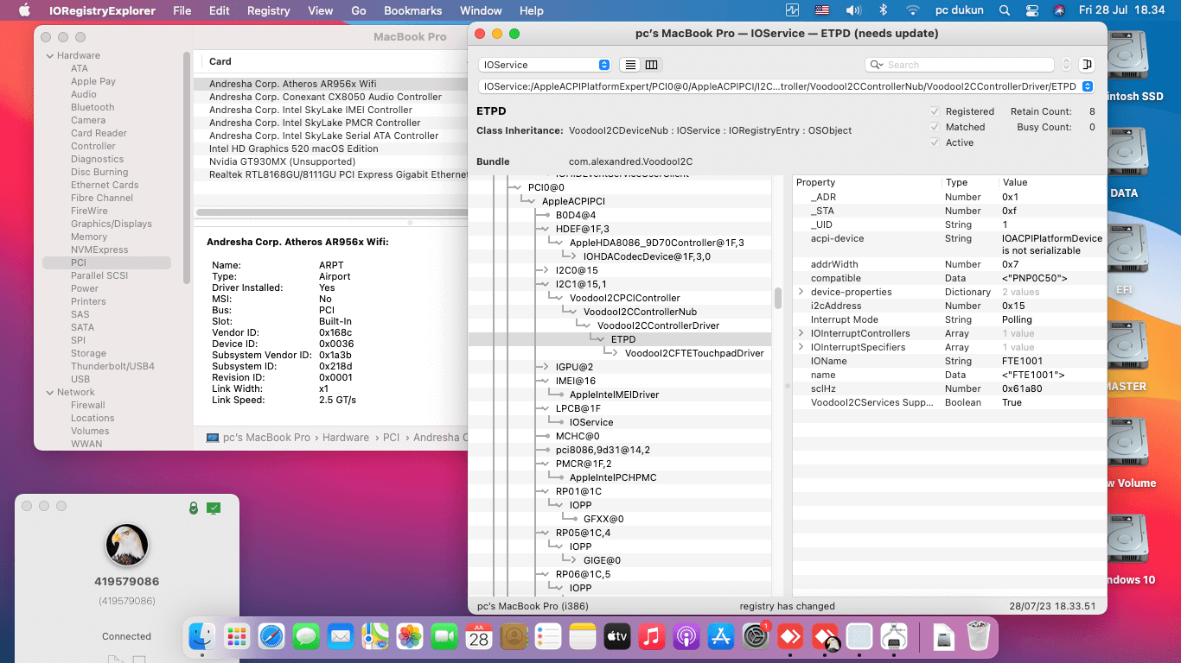Open Contacts app in the dock
Viewport: 1181px width, 663px height.
click(x=514, y=637)
